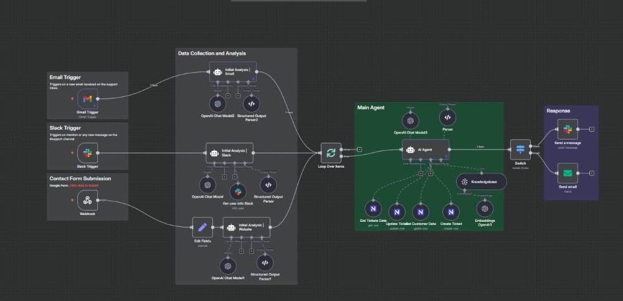Click the Slack Trigger node icon
Screen dimensions: 623x301
(x=88, y=153)
